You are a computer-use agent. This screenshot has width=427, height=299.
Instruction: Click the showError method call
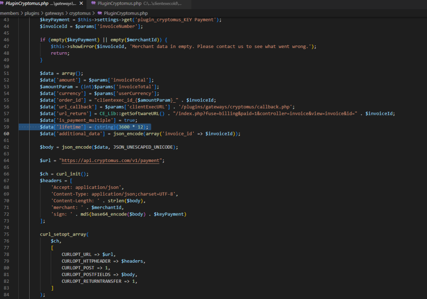click(x=83, y=47)
